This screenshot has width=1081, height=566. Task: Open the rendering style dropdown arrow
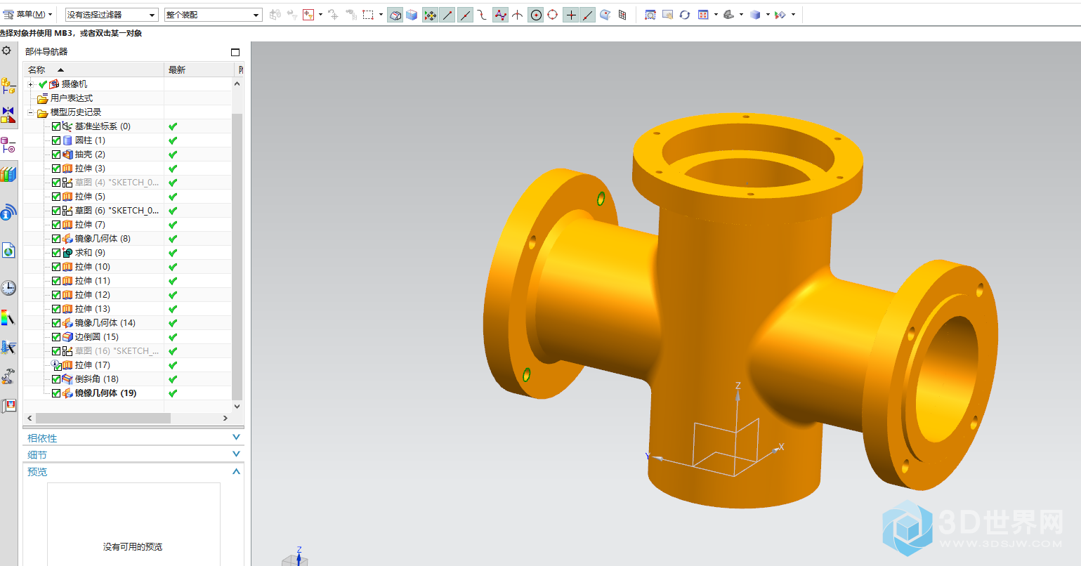pos(768,14)
